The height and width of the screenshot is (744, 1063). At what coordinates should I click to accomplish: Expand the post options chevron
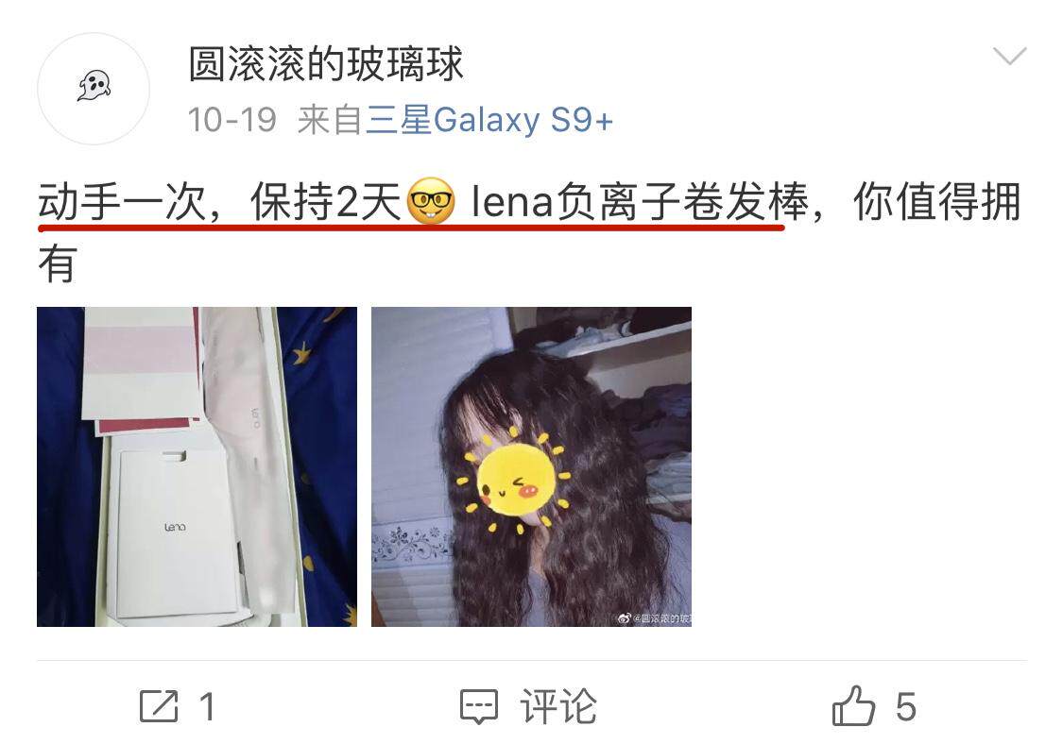pyautogui.click(x=1009, y=56)
